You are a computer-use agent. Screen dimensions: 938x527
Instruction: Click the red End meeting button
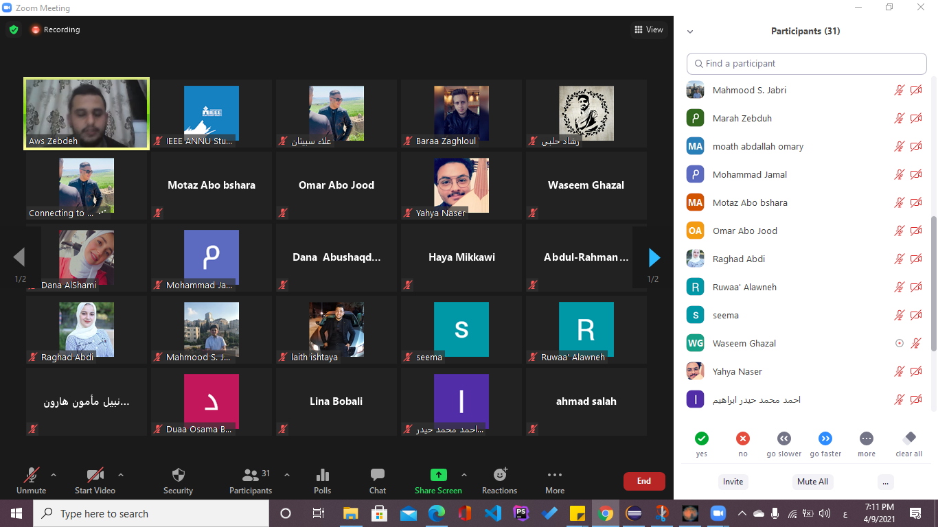coord(644,481)
